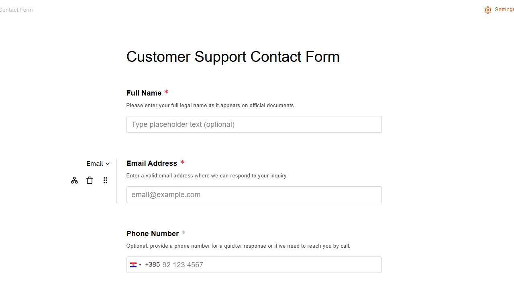Select the Email Address field description text

[207, 175]
